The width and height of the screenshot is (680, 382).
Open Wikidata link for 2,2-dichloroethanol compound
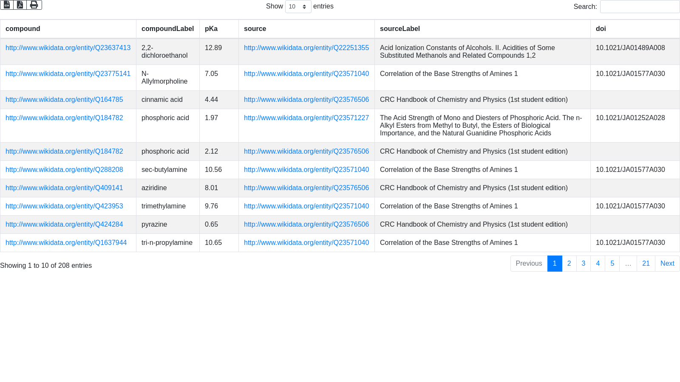pos(68,48)
